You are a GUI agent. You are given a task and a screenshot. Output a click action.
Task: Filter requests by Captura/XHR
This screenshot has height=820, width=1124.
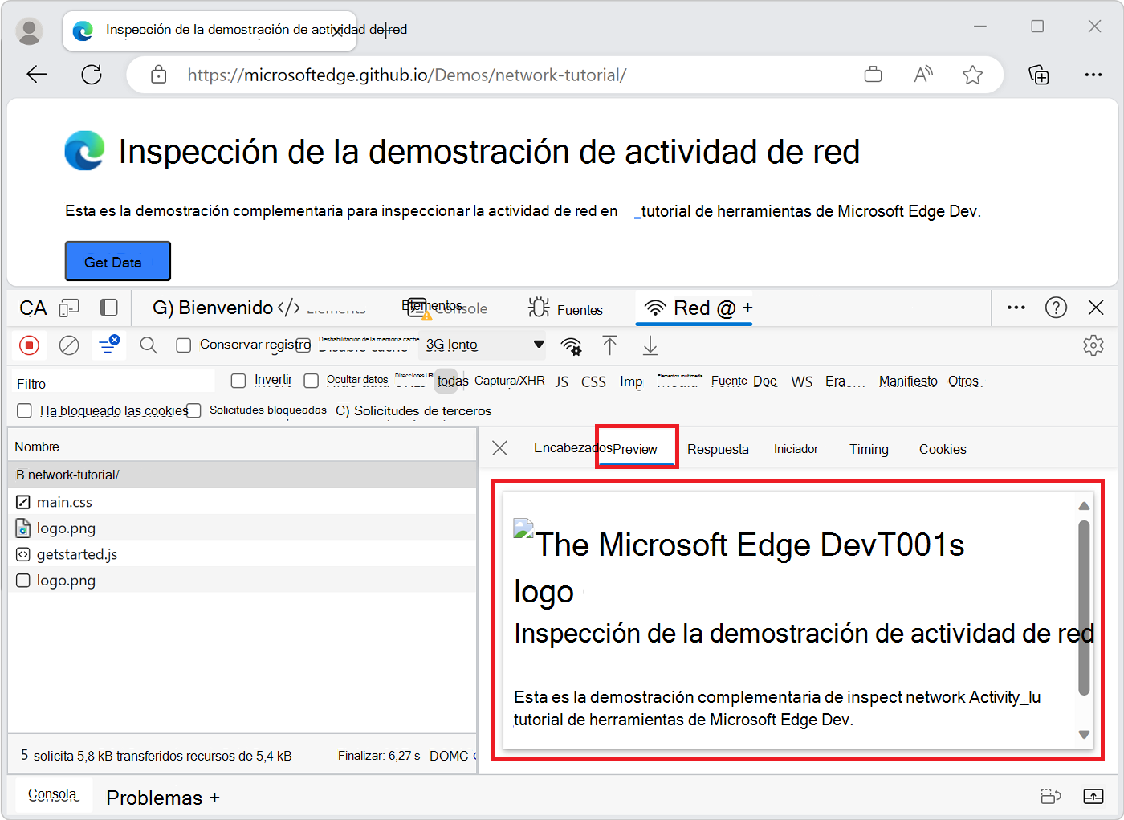coord(510,381)
